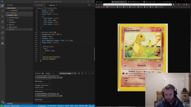This screenshot has width=191, height=107.
Task: Click .character-ability in the breadcrumb
Action: click(52, 8)
